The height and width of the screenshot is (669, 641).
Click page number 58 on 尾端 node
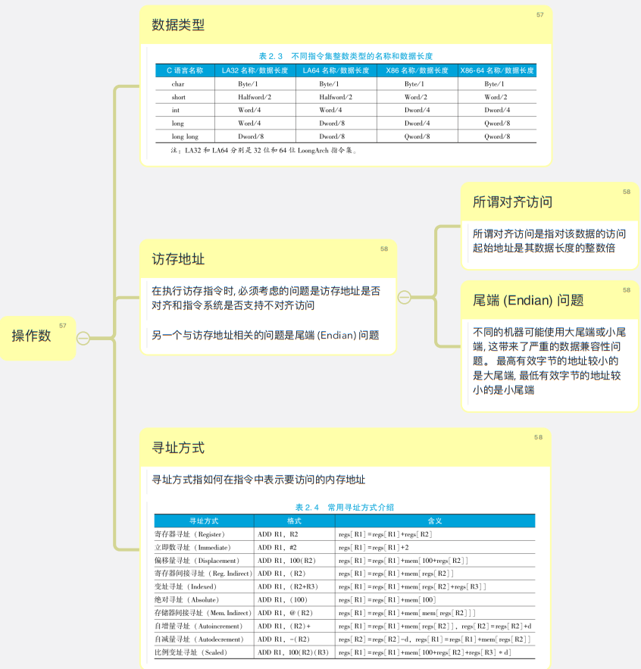[x=627, y=290]
